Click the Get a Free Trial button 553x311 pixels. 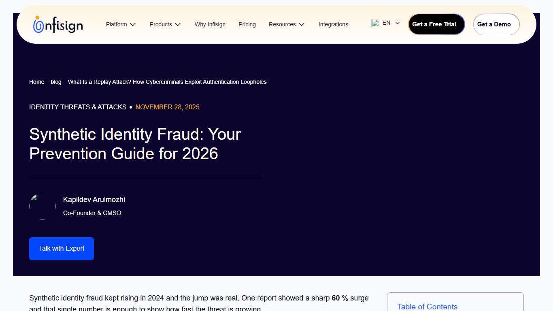[x=436, y=24]
